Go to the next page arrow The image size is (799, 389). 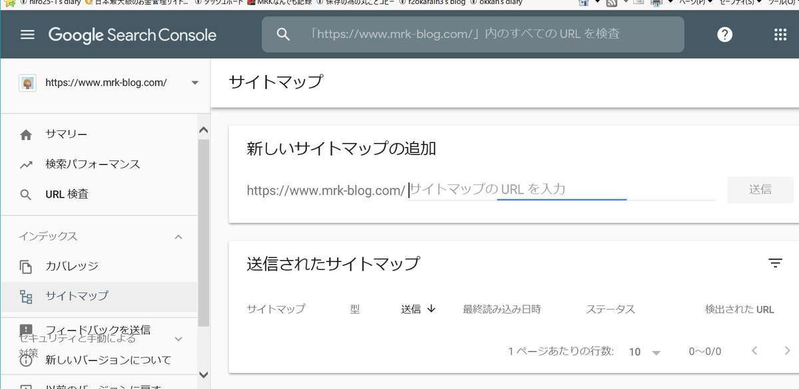[x=787, y=351]
